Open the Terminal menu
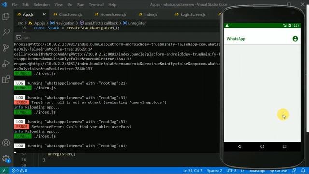Screen dimensions: 309x174 click(x=96, y=4)
